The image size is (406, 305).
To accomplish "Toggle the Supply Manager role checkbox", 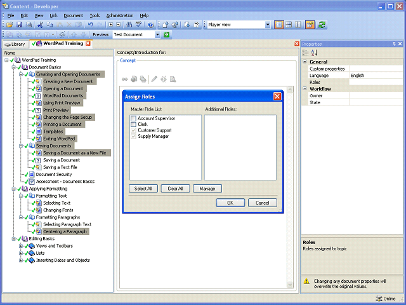I will 133,137.
